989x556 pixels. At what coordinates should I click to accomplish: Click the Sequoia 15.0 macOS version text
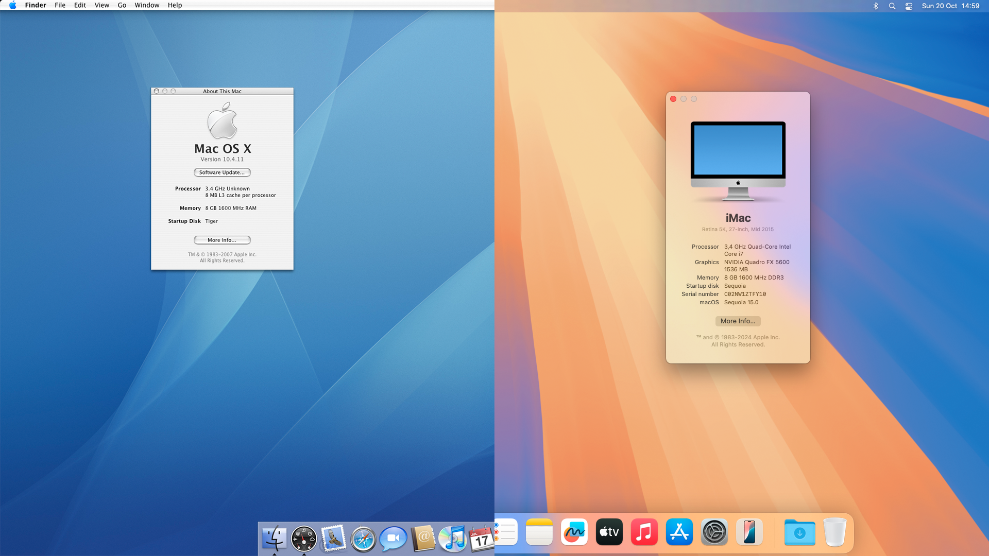coord(741,303)
